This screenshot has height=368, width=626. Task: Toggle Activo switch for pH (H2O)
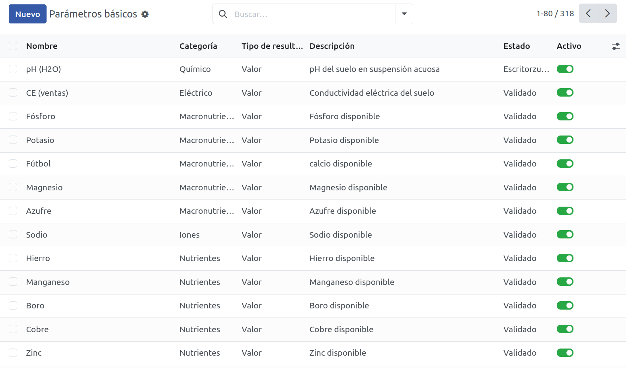point(565,69)
